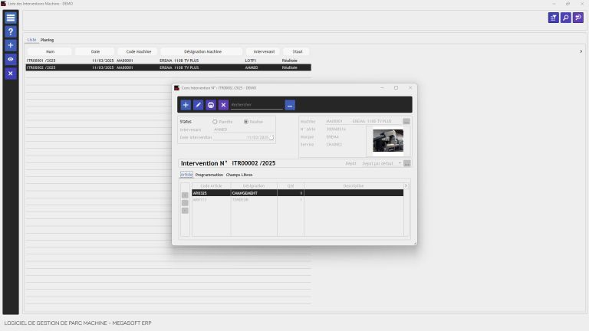Viewport: 589px width, 331px height.
Task: Click the middle grey button beside the article grid
Action: pyautogui.click(x=185, y=203)
